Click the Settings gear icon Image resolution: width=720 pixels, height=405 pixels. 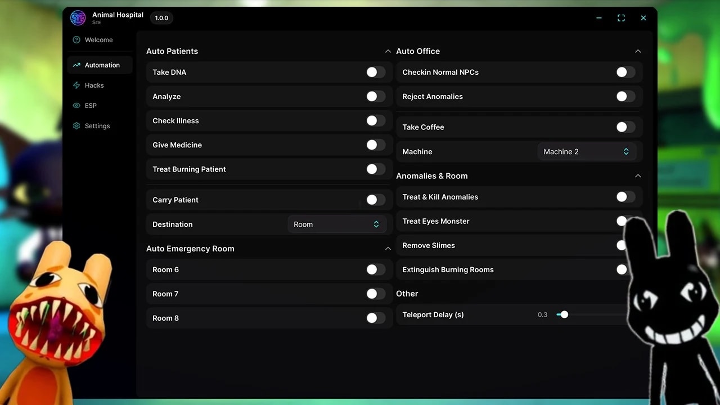76,126
